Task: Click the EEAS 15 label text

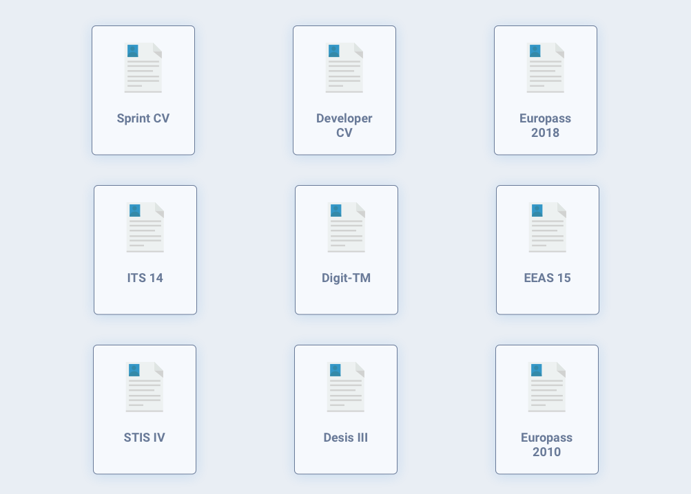Action: tap(548, 278)
